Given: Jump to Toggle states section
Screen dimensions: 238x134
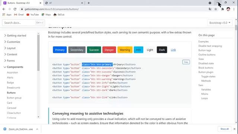Looking at the screenshot, I should coord(208,76).
